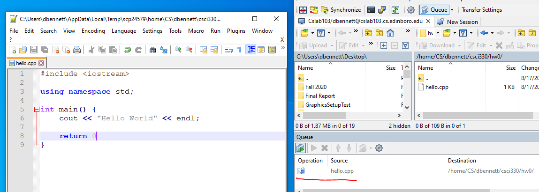The image size is (539, 192).
Task: Select hello.cpp queue item operation icon
Action: tap(301, 171)
